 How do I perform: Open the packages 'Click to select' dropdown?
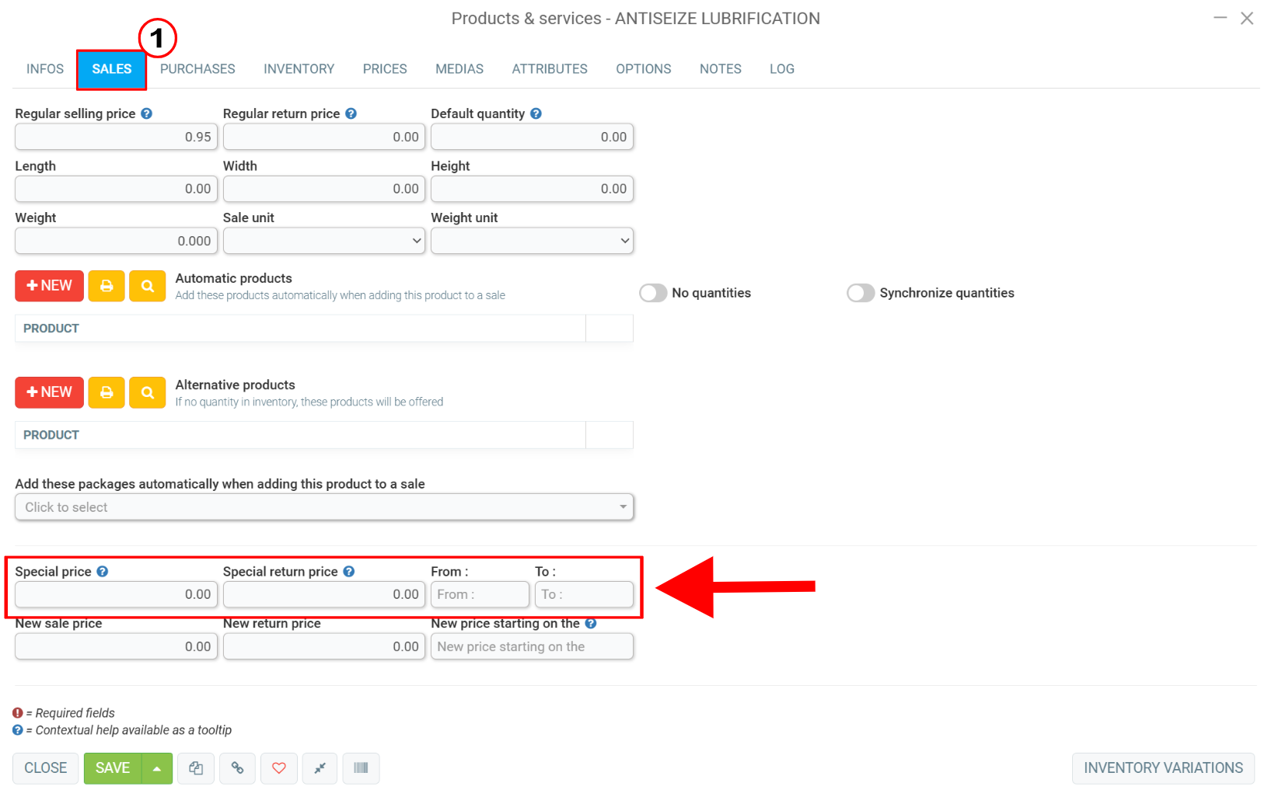324,507
